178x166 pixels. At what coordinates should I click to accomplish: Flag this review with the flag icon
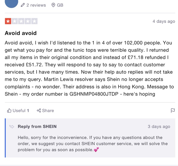tap(173, 110)
